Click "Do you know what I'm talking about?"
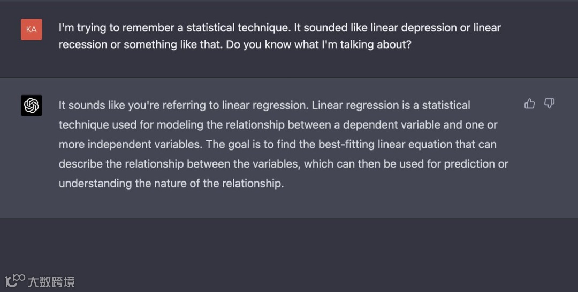Image resolution: width=578 pixels, height=292 pixels. [318, 44]
